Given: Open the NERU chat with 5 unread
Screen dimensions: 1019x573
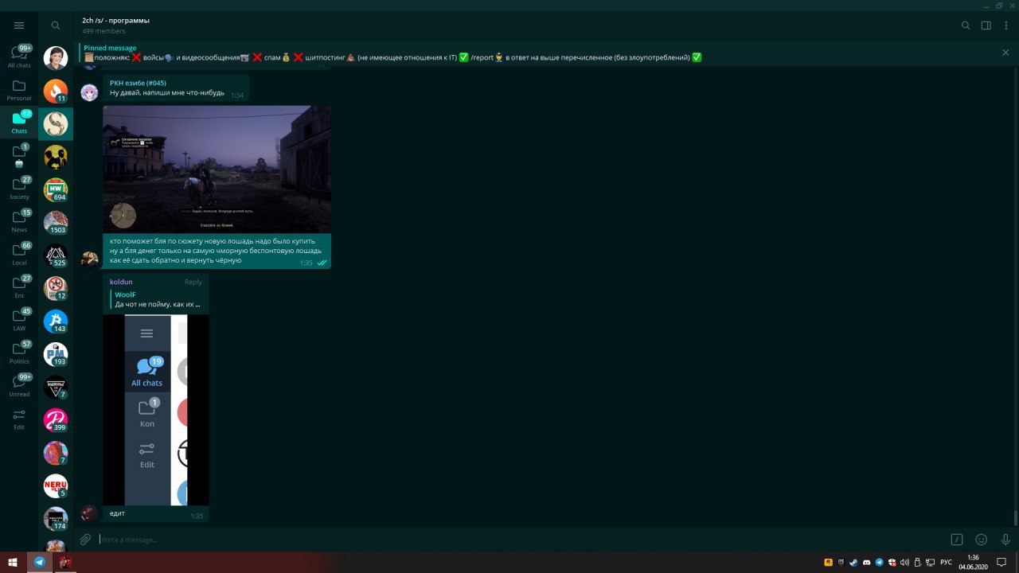Looking at the screenshot, I should tap(56, 486).
